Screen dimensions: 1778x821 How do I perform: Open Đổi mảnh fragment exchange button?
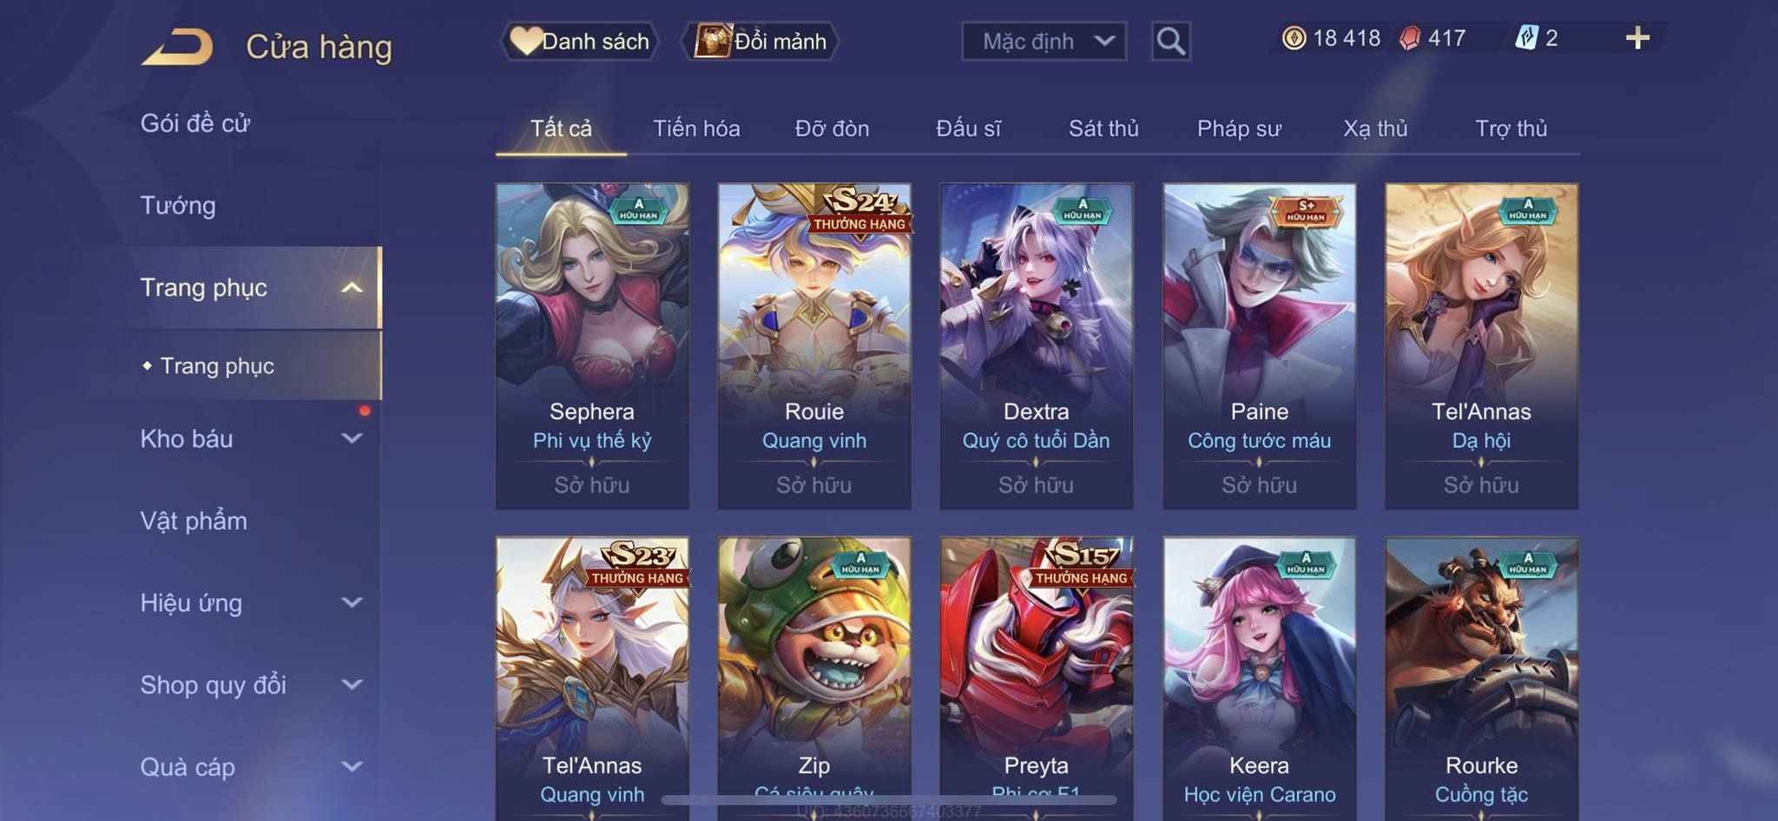click(761, 41)
